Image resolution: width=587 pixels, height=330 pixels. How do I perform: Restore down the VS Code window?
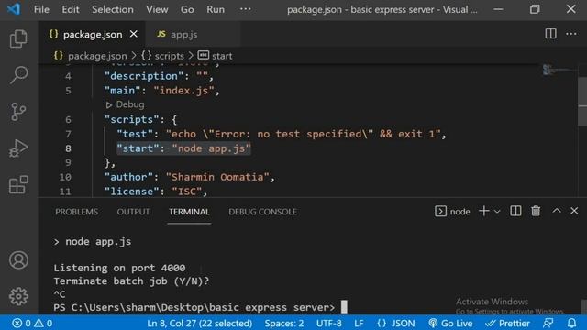[535, 9]
